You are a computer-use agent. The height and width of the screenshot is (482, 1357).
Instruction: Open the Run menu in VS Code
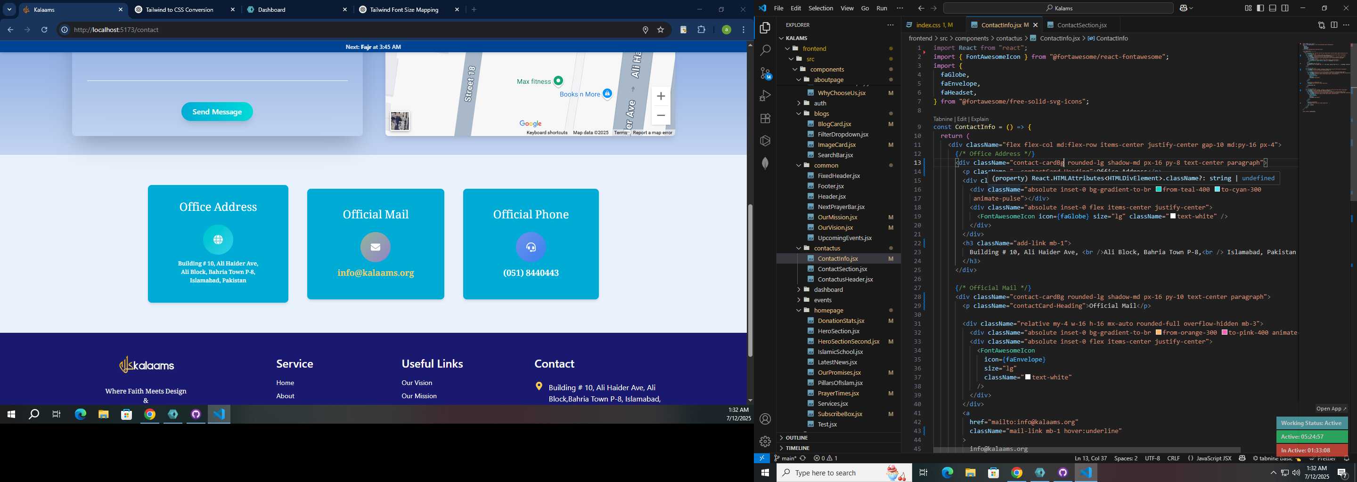(881, 8)
